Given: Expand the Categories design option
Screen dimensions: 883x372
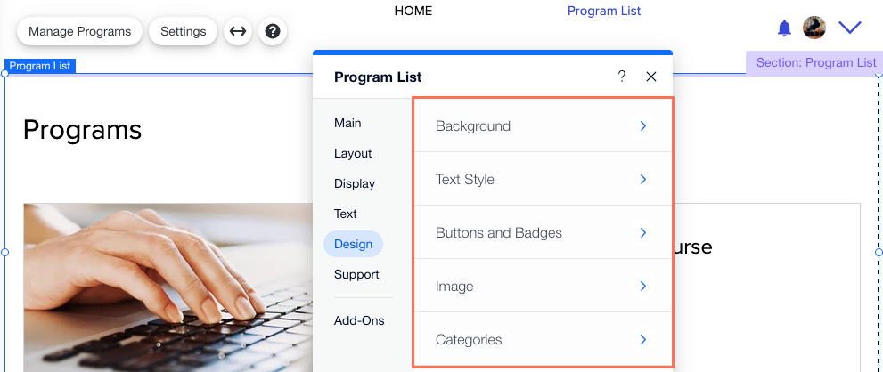Looking at the screenshot, I should coord(544,339).
